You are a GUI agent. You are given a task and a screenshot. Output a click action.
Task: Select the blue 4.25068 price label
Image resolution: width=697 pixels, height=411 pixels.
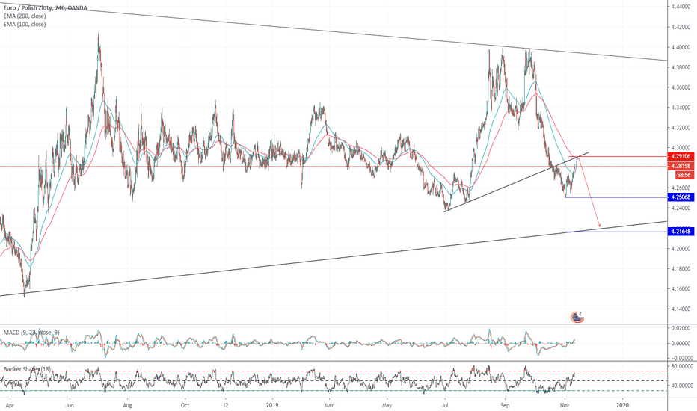coord(681,197)
